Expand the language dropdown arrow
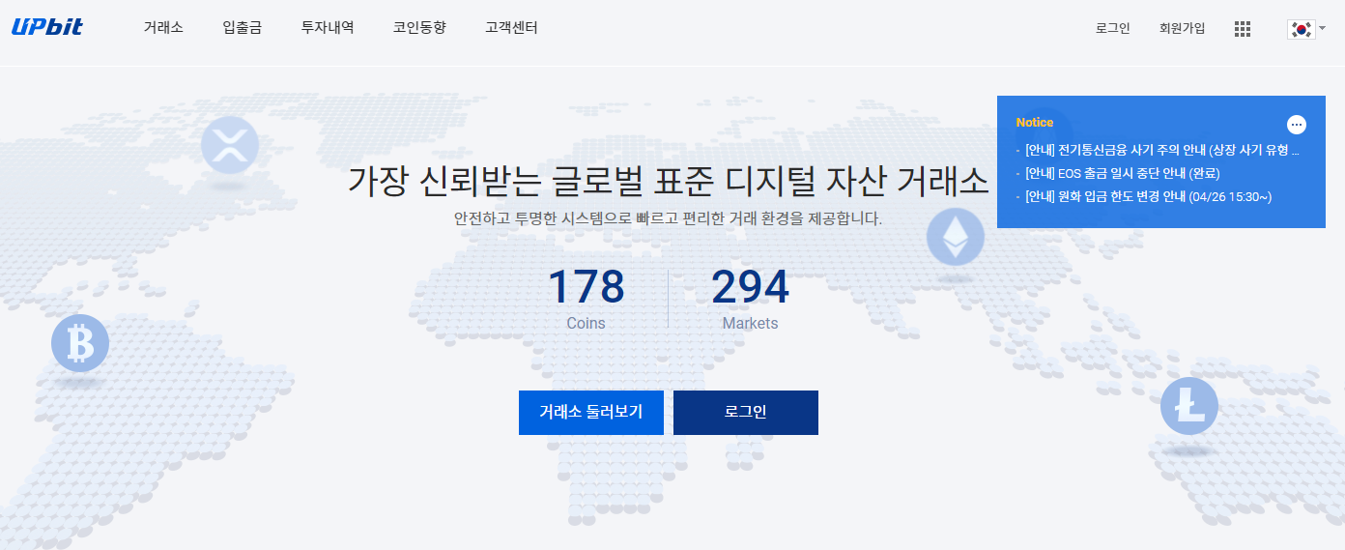Viewport: 1345px width, 550px height. pos(1323,28)
